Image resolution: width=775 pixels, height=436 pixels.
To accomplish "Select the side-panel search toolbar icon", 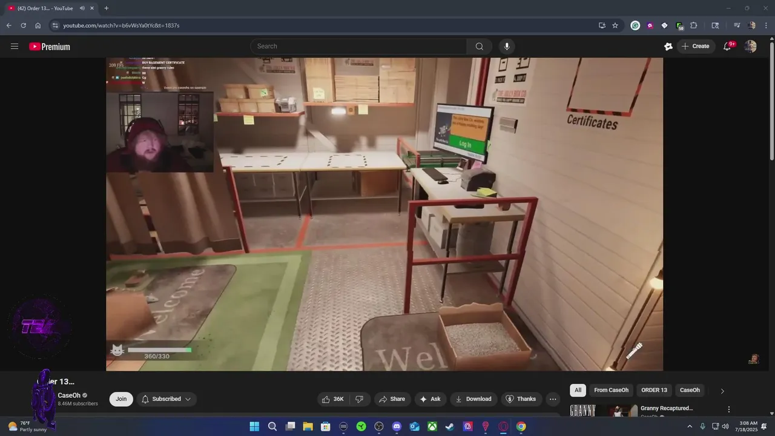I will pyautogui.click(x=715, y=25).
